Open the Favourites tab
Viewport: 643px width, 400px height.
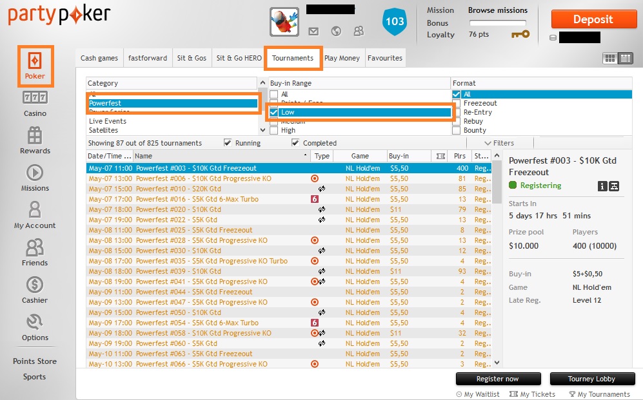coord(384,58)
